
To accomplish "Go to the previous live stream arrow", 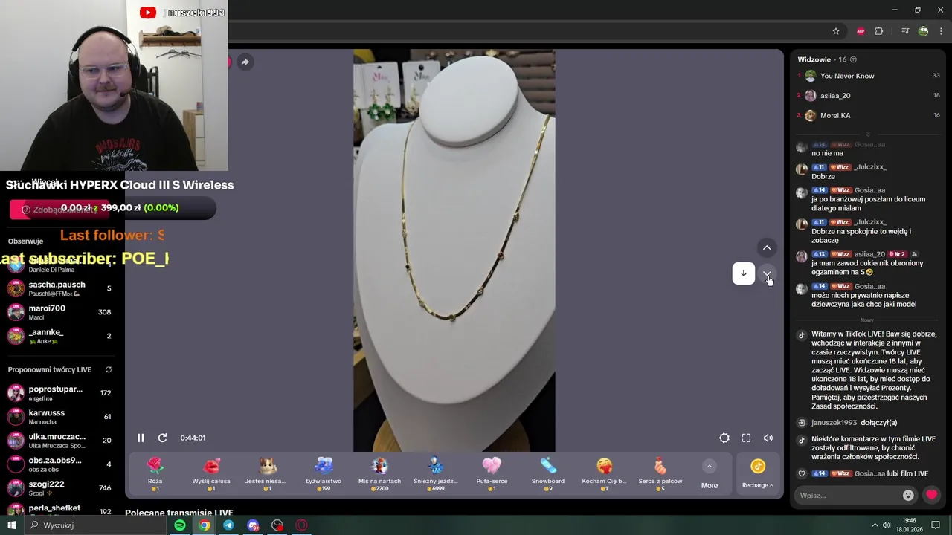I will 767,247.
